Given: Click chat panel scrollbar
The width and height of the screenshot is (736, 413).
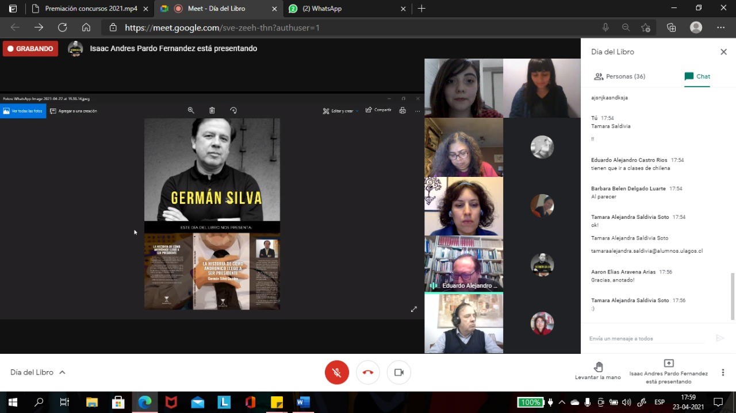Looking at the screenshot, I should 733,296.
